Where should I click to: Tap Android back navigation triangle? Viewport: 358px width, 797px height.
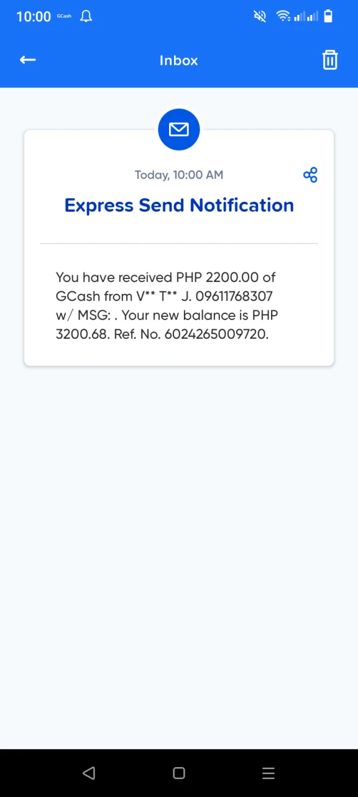click(x=89, y=773)
